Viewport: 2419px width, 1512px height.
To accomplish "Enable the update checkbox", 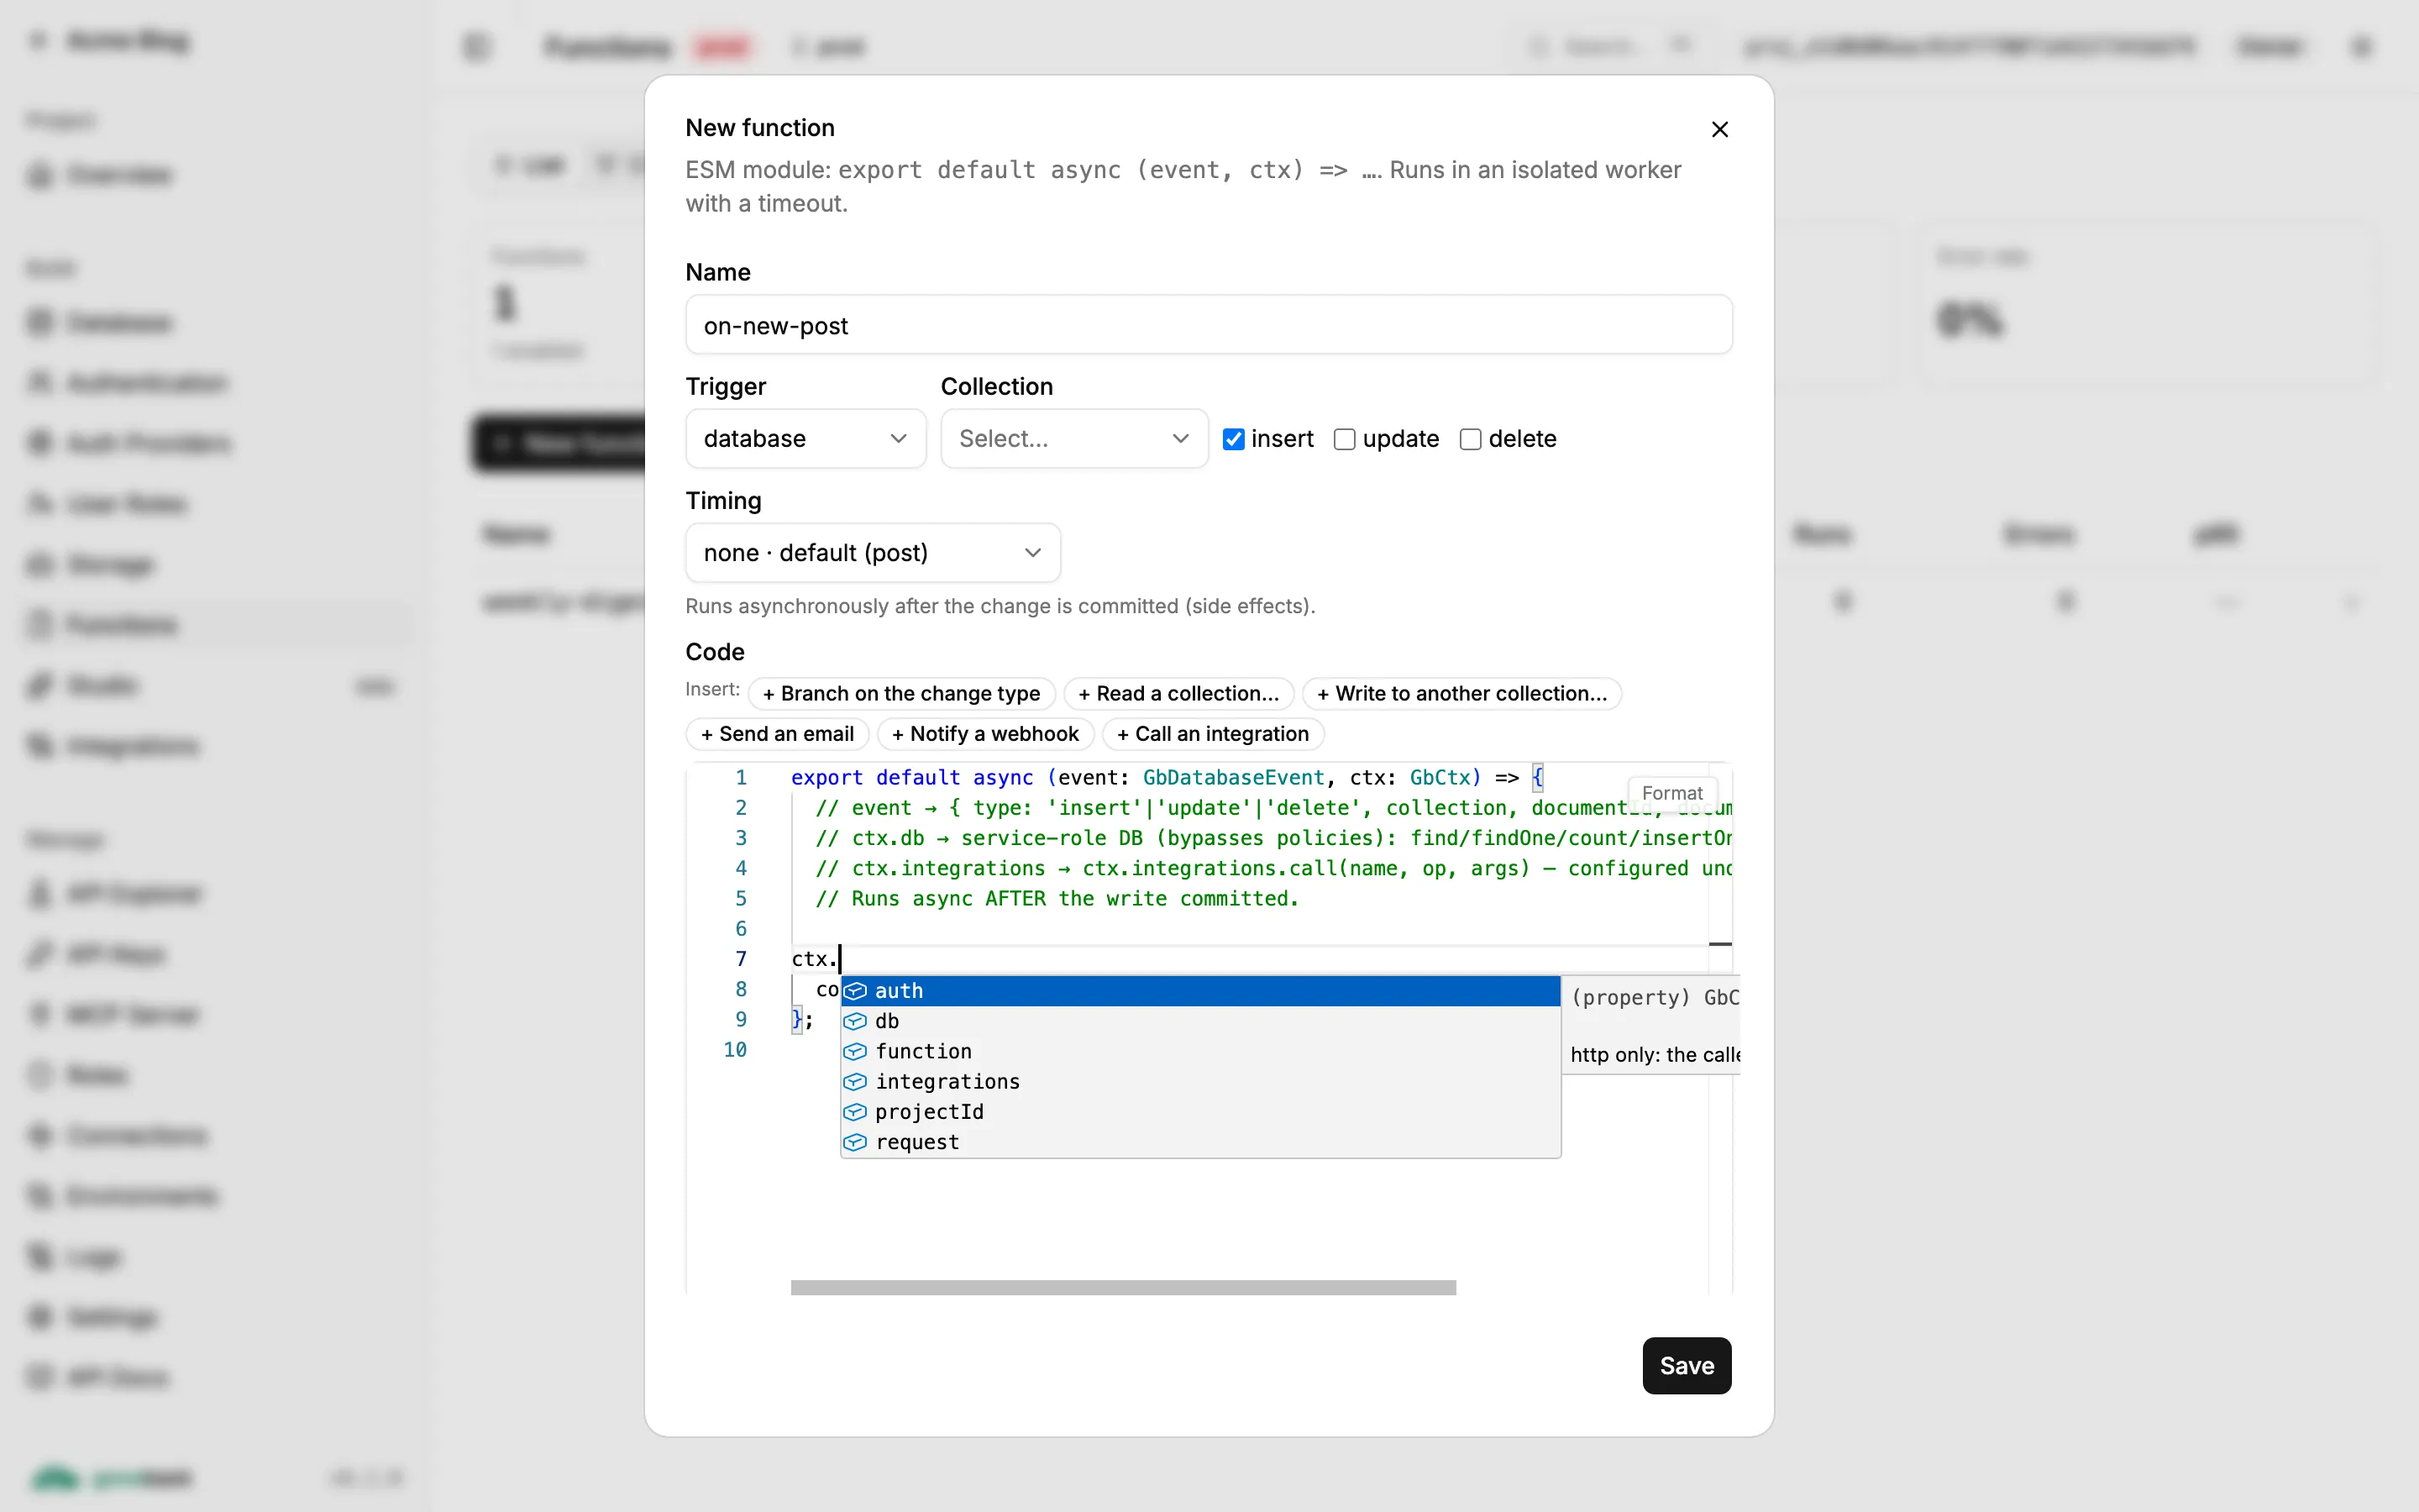I will [x=1345, y=439].
